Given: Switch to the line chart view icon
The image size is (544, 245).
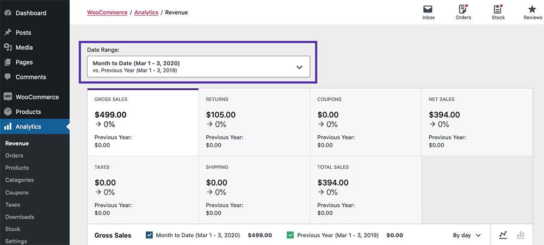Looking at the screenshot, I should point(503,235).
